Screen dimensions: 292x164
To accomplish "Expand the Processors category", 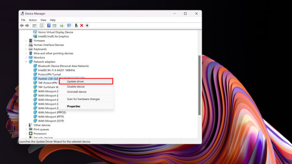I will [x=26, y=133].
